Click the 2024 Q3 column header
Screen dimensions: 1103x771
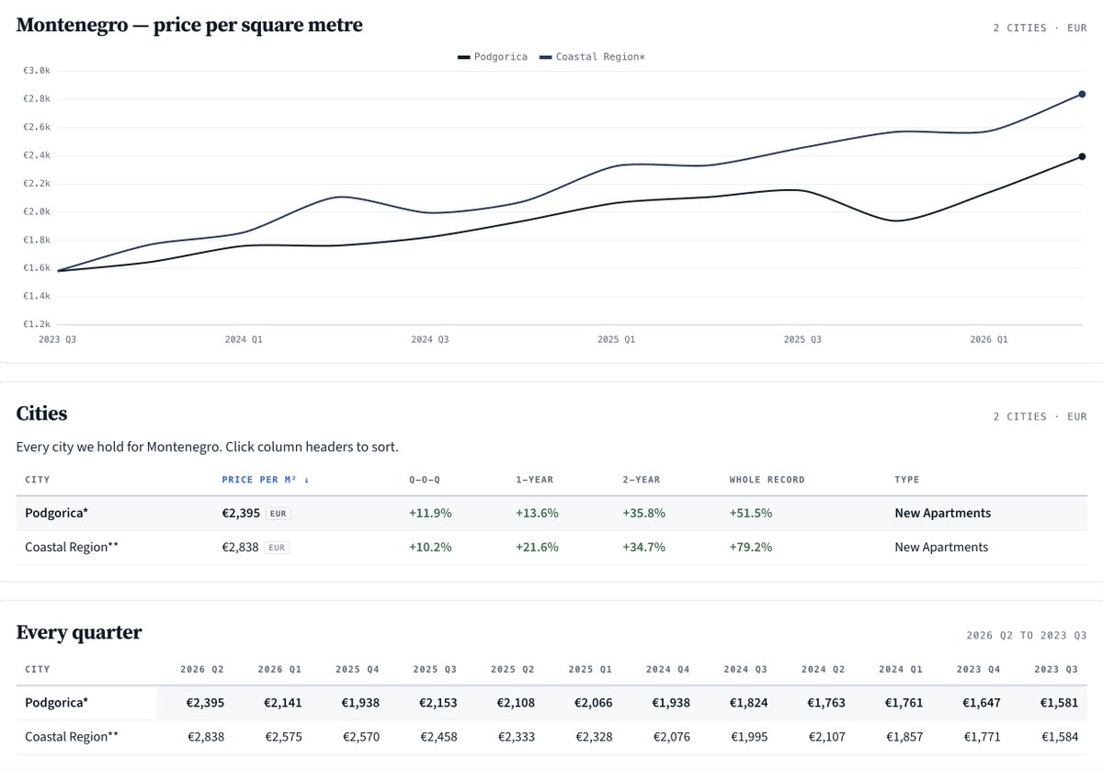click(745, 669)
